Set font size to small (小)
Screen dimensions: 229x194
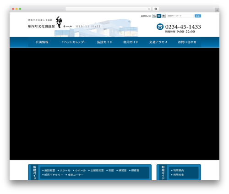pyautogui.click(x=154, y=16)
